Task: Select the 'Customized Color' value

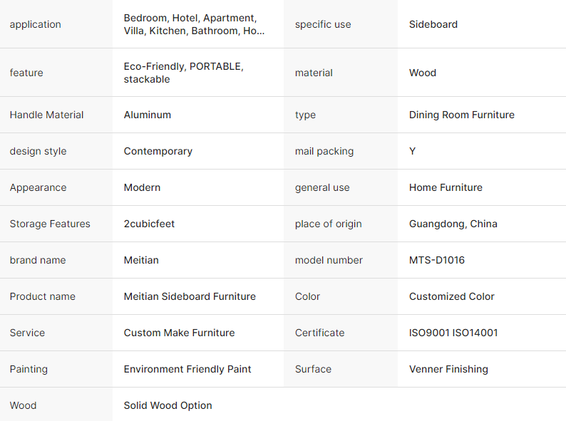Action: tap(452, 296)
